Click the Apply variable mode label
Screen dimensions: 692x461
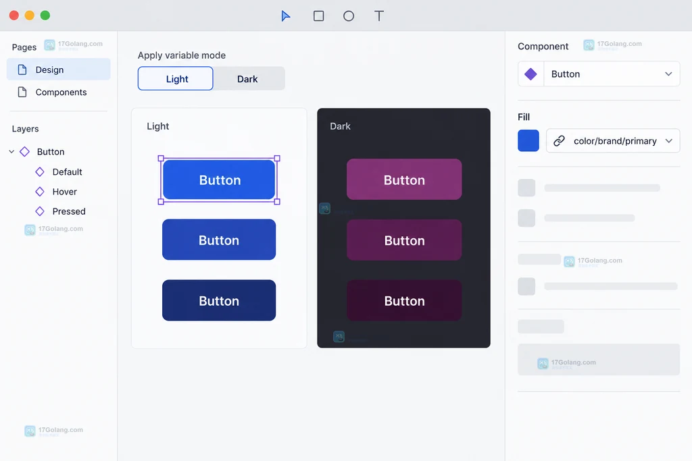point(182,55)
